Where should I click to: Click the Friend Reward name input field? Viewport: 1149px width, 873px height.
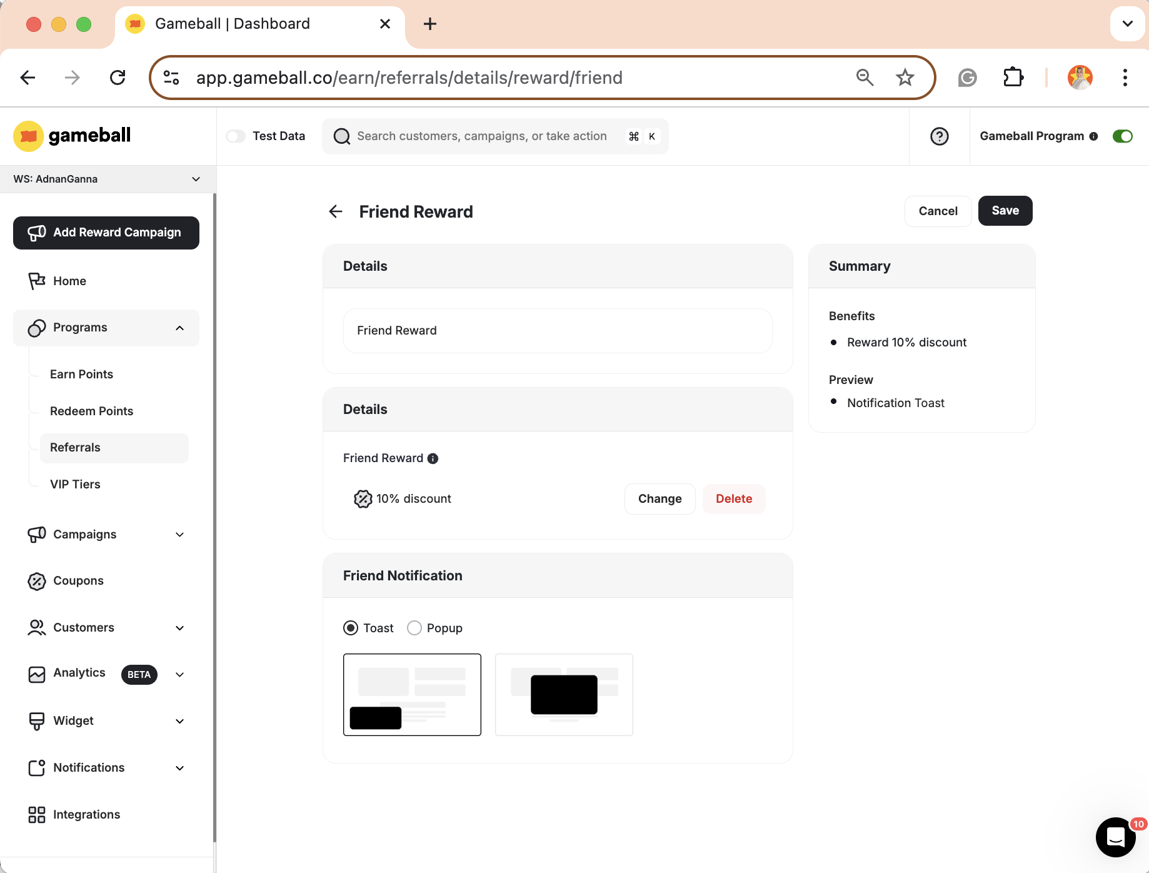pyautogui.click(x=558, y=331)
